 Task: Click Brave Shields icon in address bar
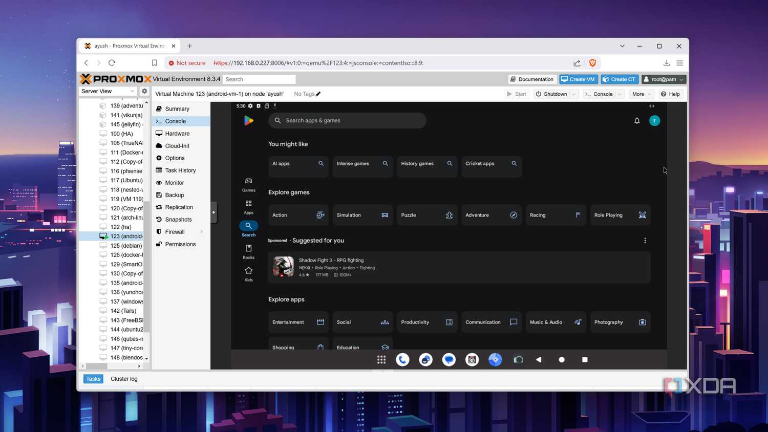coord(592,63)
